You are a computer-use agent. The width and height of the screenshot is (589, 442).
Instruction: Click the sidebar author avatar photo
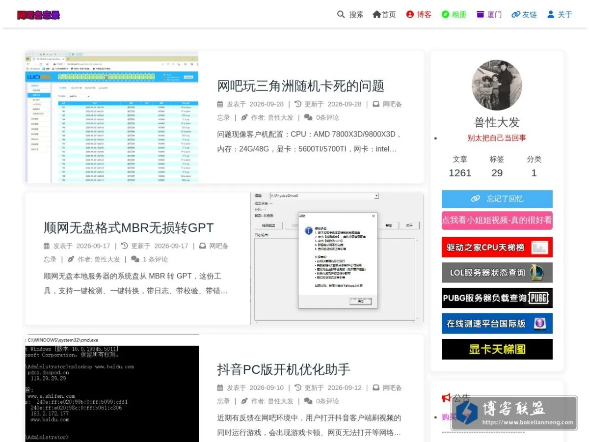pos(497,85)
